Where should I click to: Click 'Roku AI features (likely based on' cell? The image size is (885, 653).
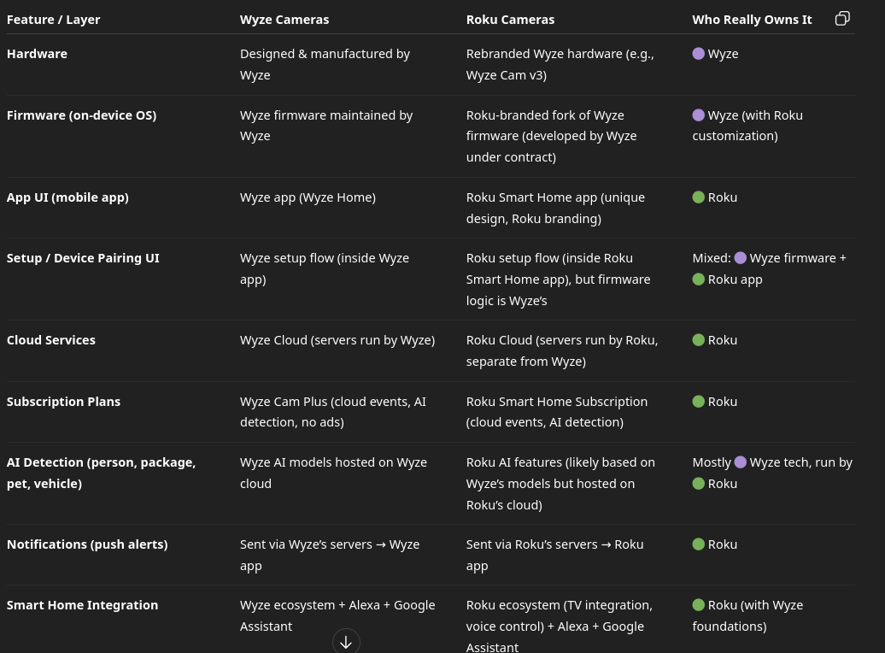point(560,484)
